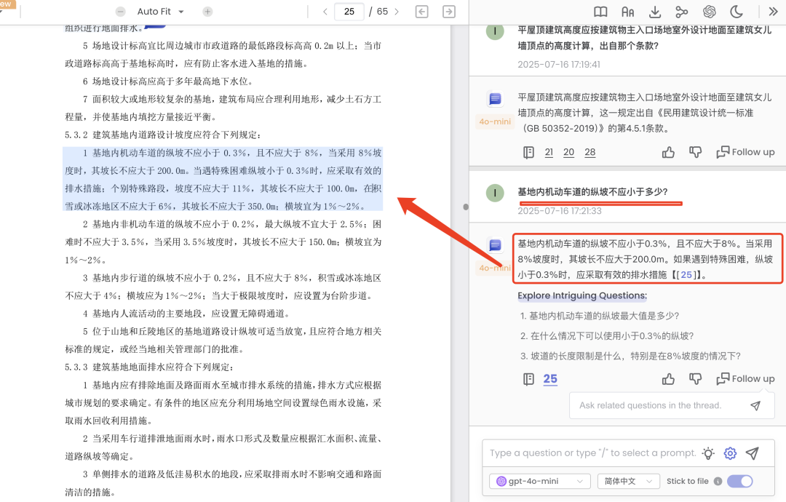The height and width of the screenshot is (502, 786).
Task: Open page reference 20
Action: [x=568, y=152]
